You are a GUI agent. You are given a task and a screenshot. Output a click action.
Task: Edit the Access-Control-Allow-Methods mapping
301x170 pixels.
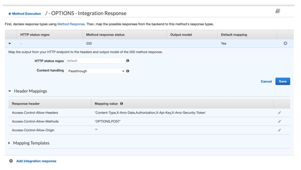279,121
